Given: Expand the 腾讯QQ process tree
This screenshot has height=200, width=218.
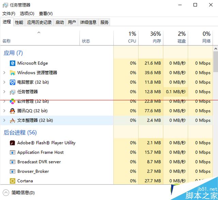Looking at the screenshot, I should (x=4, y=111).
